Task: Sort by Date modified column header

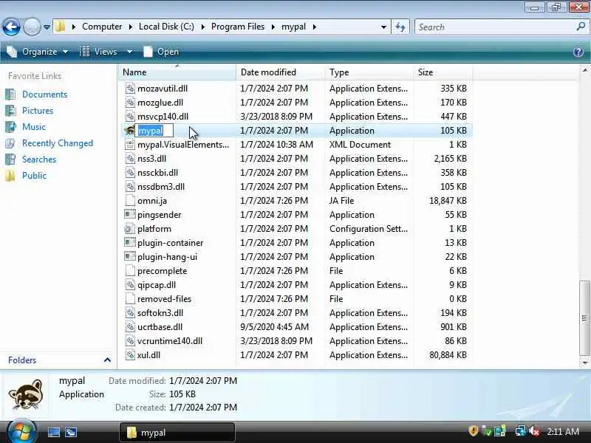Action: [280, 72]
